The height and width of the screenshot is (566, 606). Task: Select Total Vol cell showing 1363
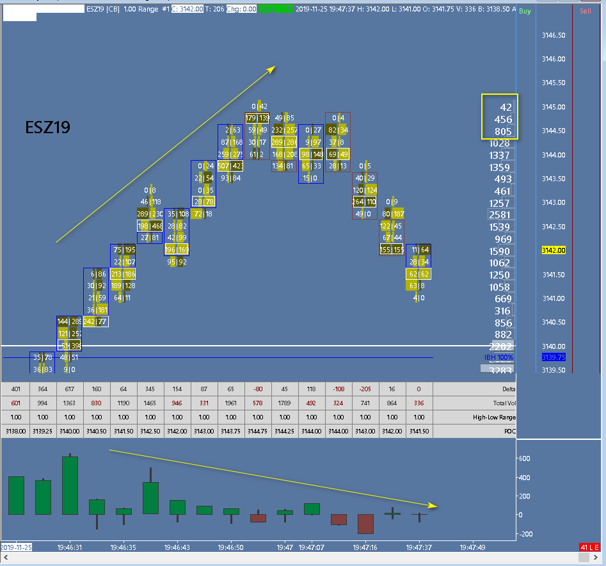tap(70, 403)
